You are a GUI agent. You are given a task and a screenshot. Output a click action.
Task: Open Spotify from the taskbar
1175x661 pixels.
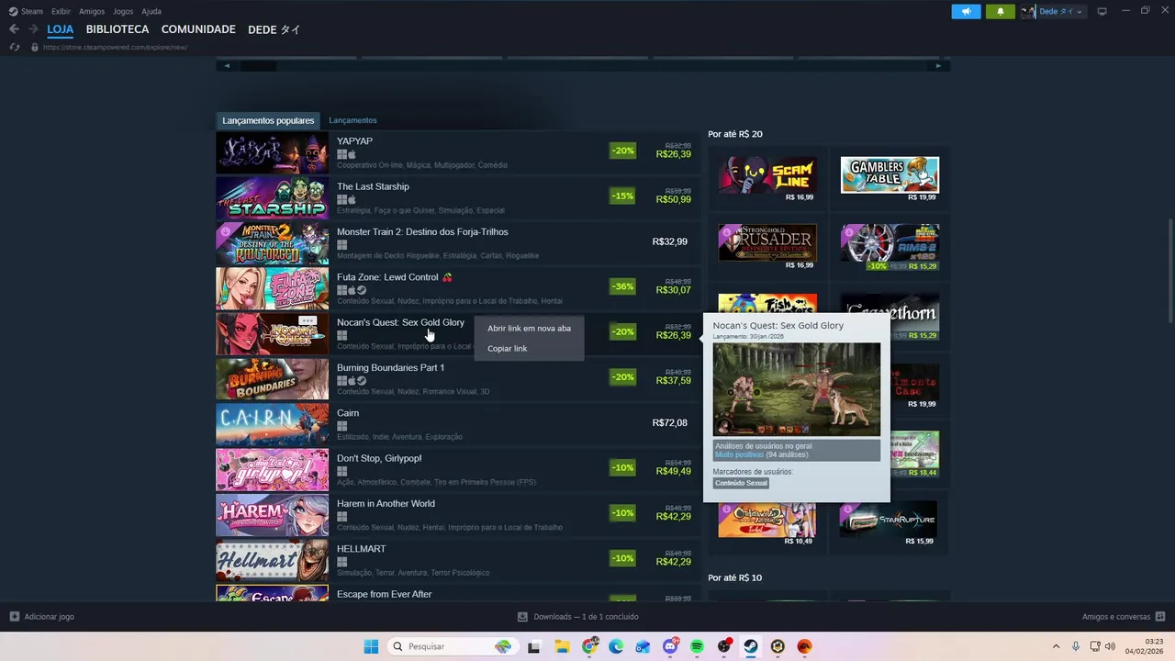click(x=697, y=646)
